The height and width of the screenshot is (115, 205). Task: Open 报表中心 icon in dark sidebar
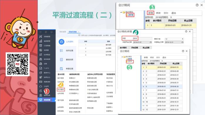point(41,73)
